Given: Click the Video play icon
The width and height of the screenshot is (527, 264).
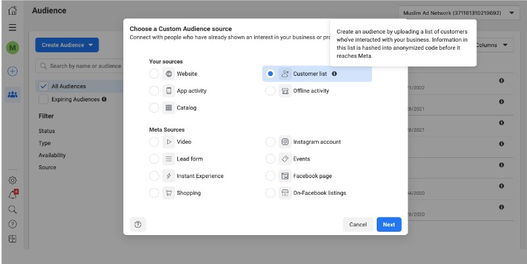Looking at the screenshot, I should (x=168, y=142).
